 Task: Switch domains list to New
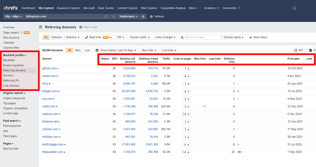pyautogui.click(x=78, y=50)
